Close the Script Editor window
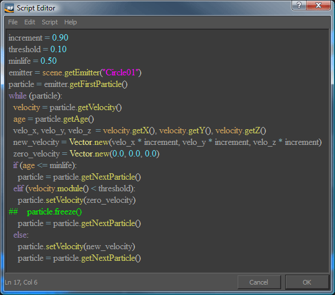 [x=318, y=5]
